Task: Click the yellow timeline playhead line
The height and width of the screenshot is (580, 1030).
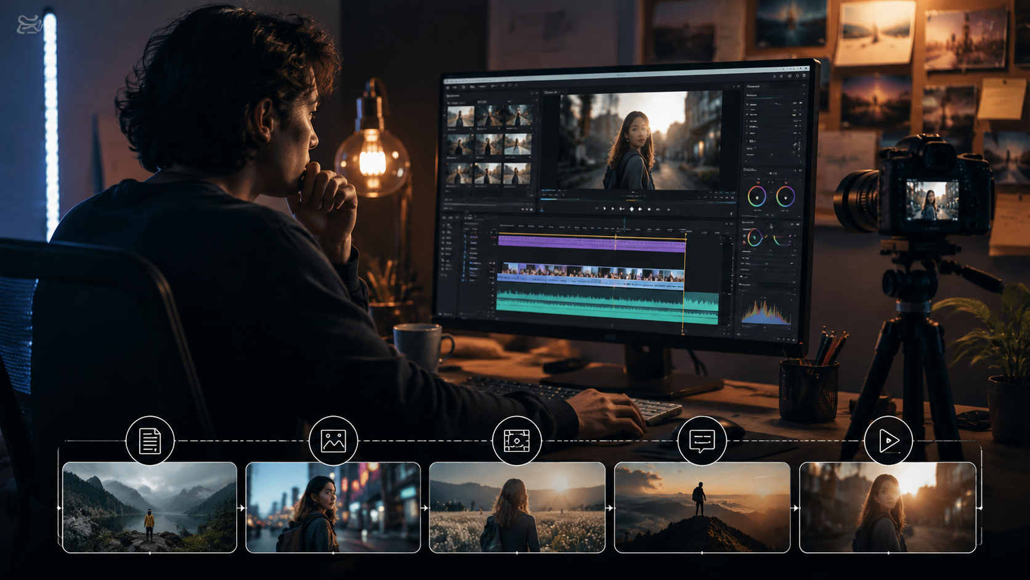Action: (684, 284)
